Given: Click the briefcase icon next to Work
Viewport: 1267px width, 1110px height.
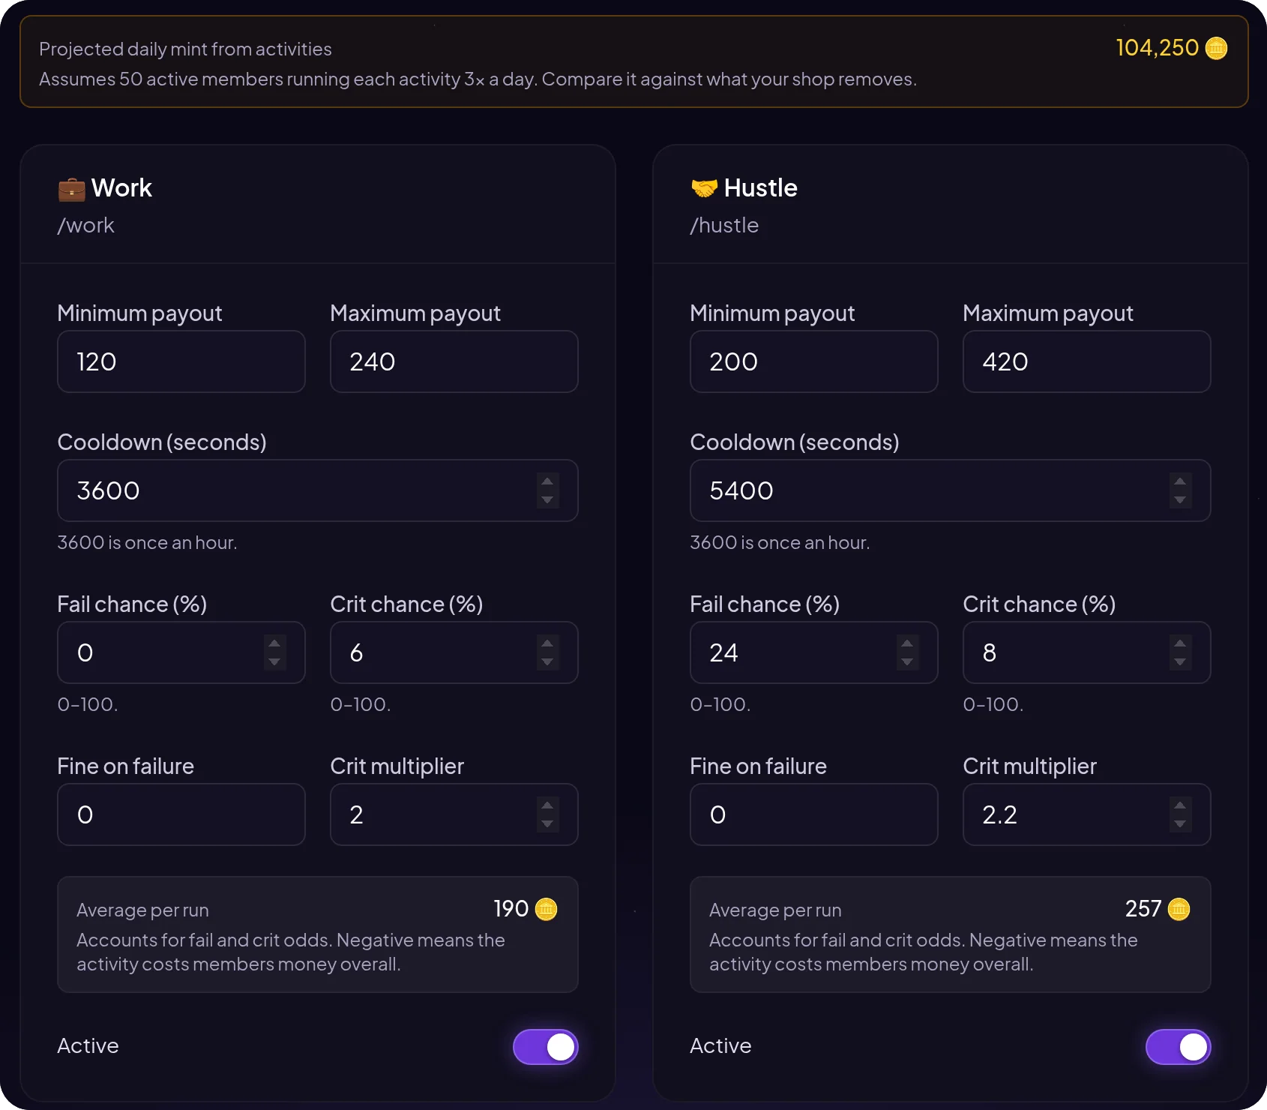Looking at the screenshot, I should (71, 188).
